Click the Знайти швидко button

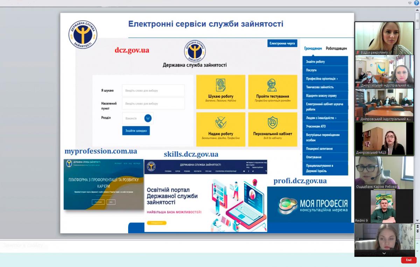coord(136,131)
